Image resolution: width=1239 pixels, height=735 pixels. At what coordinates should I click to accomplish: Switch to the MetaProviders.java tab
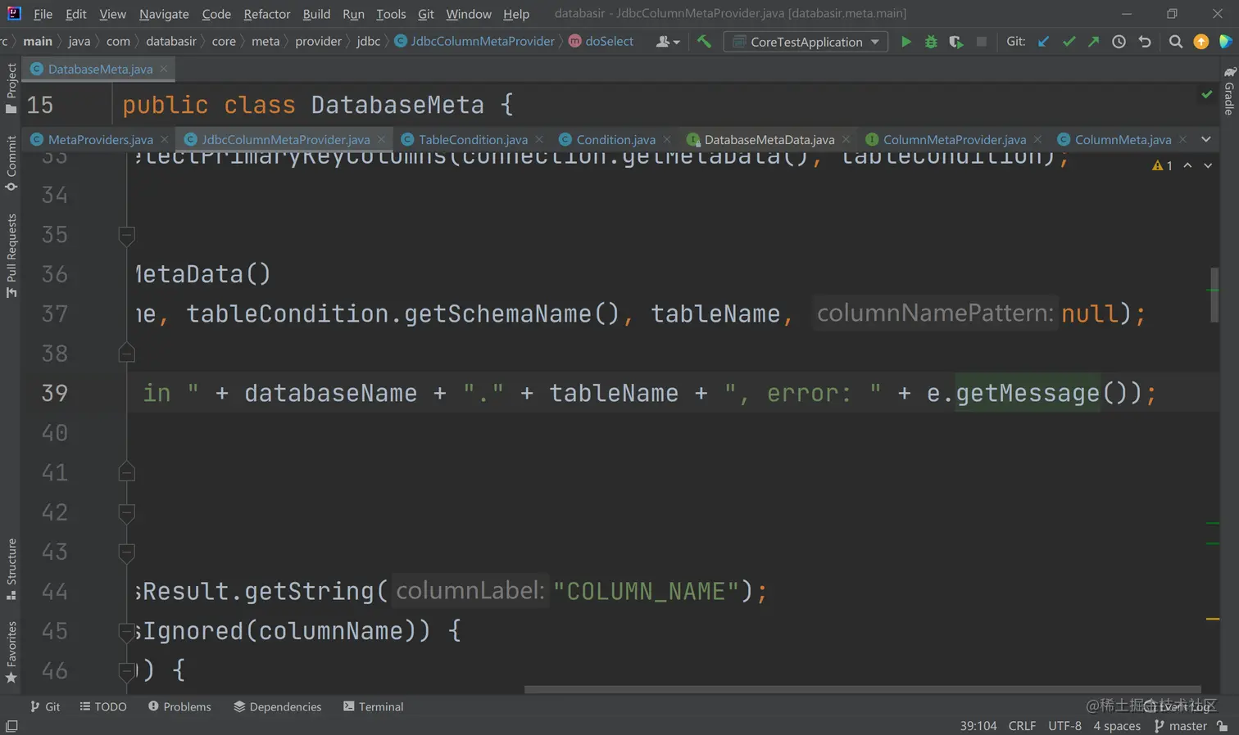(100, 140)
